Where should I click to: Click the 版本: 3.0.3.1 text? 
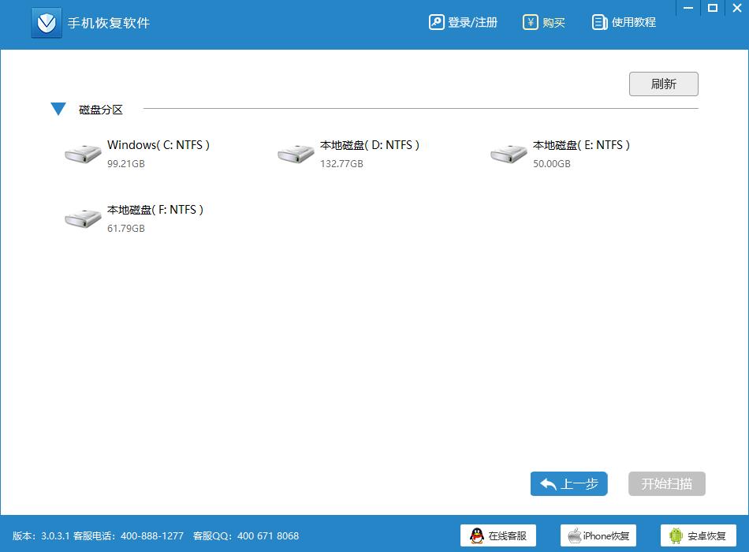pyautogui.click(x=41, y=536)
